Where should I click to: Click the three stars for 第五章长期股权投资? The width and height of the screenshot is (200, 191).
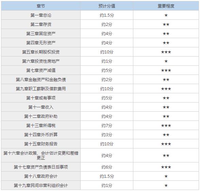(x=166, y=52)
